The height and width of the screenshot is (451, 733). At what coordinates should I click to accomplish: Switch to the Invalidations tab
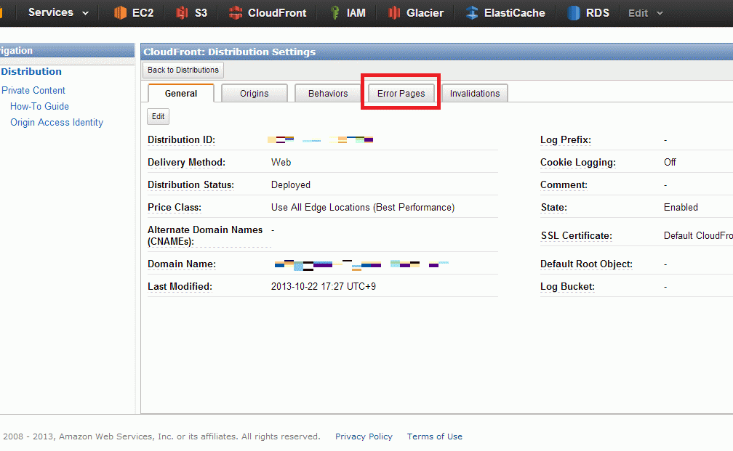pyautogui.click(x=474, y=94)
